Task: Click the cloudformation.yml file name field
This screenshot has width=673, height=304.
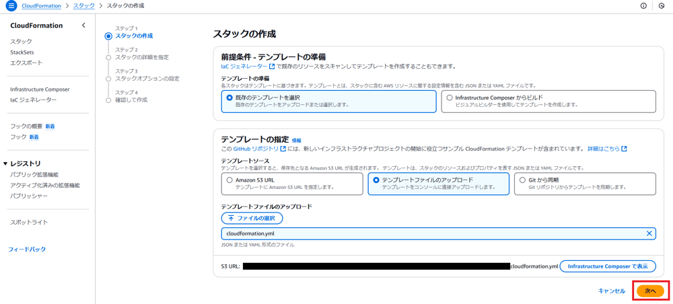Action: click(439, 233)
